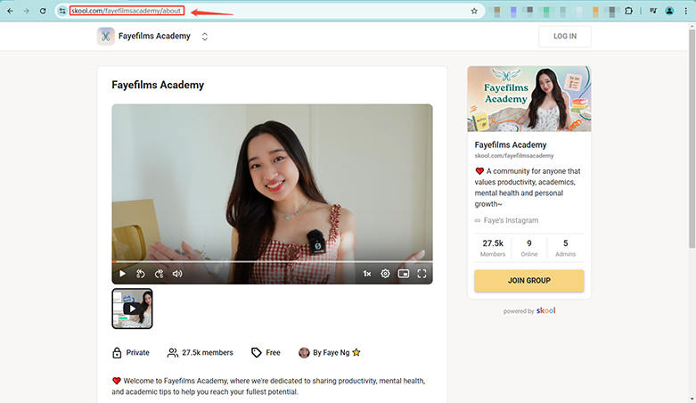Screen dimensions: 696x403
Task: Mute the video volume
Action: coord(177,274)
